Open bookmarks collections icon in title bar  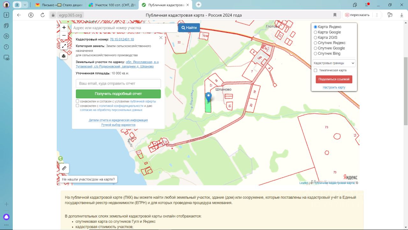point(355,5)
